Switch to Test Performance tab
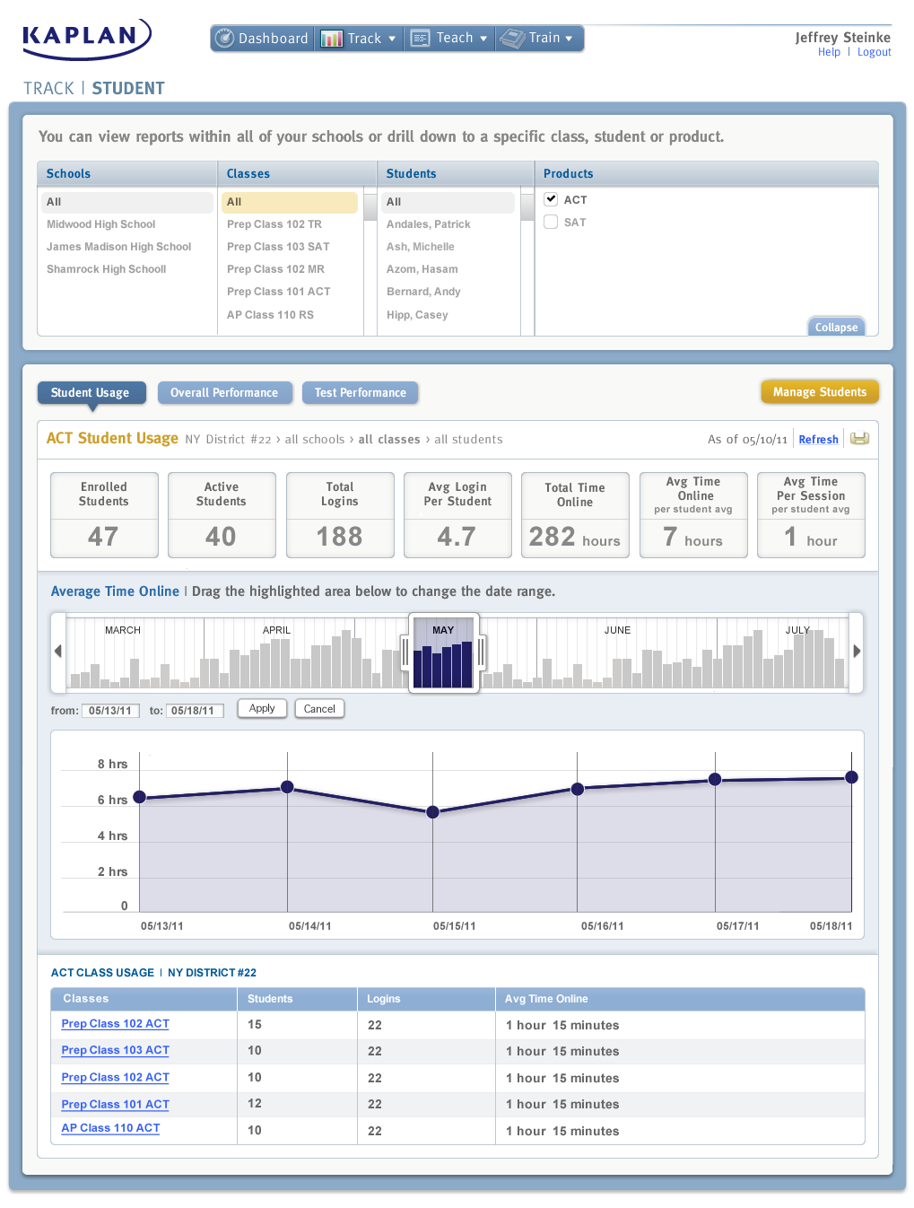This screenshot has height=1208, width=914. [x=360, y=393]
